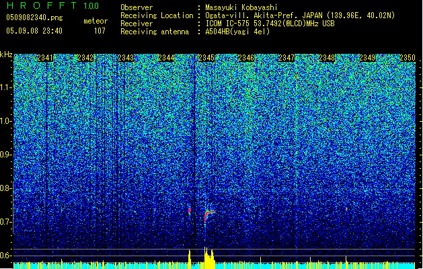Image resolution: width=423 pixels, height=269 pixels.
Task: Click the 1.1 frequency axis label
Action: [6, 87]
